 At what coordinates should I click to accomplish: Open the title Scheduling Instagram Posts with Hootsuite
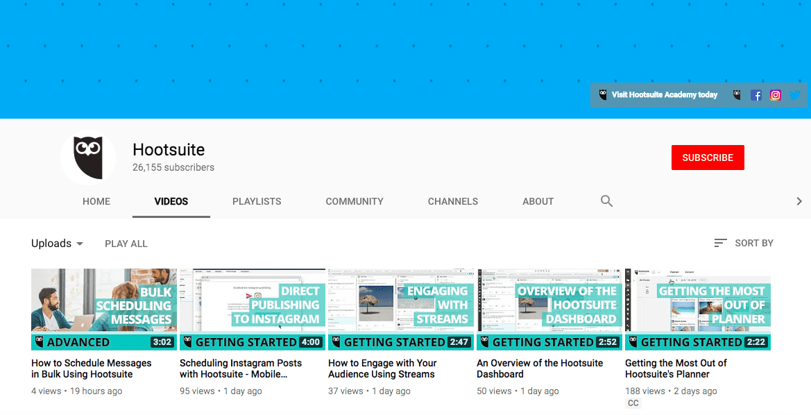pyautogui.click(x=241, y=369)
